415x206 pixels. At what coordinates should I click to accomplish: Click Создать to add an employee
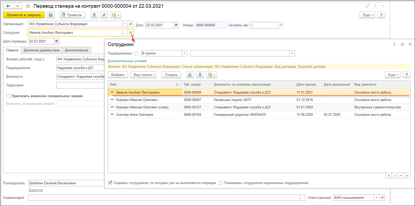tap(171, 75)
